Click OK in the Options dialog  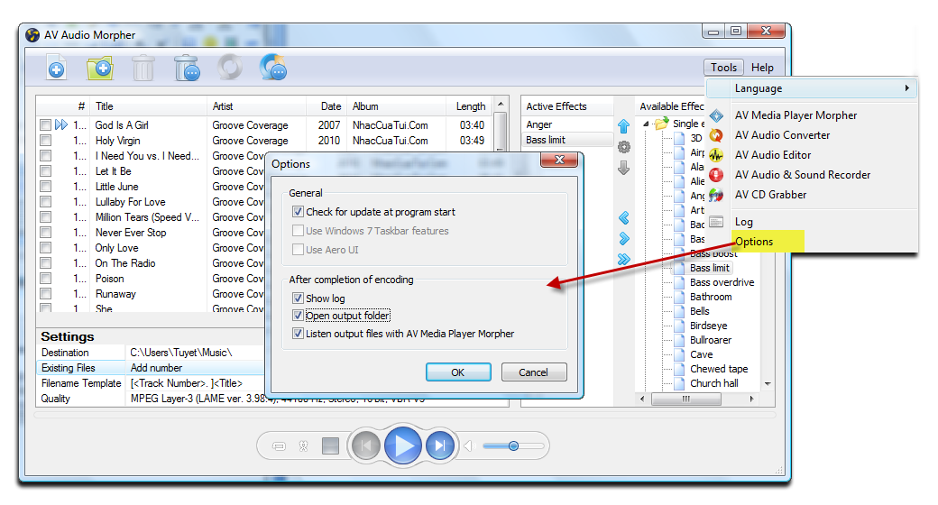tap(458, 372)
